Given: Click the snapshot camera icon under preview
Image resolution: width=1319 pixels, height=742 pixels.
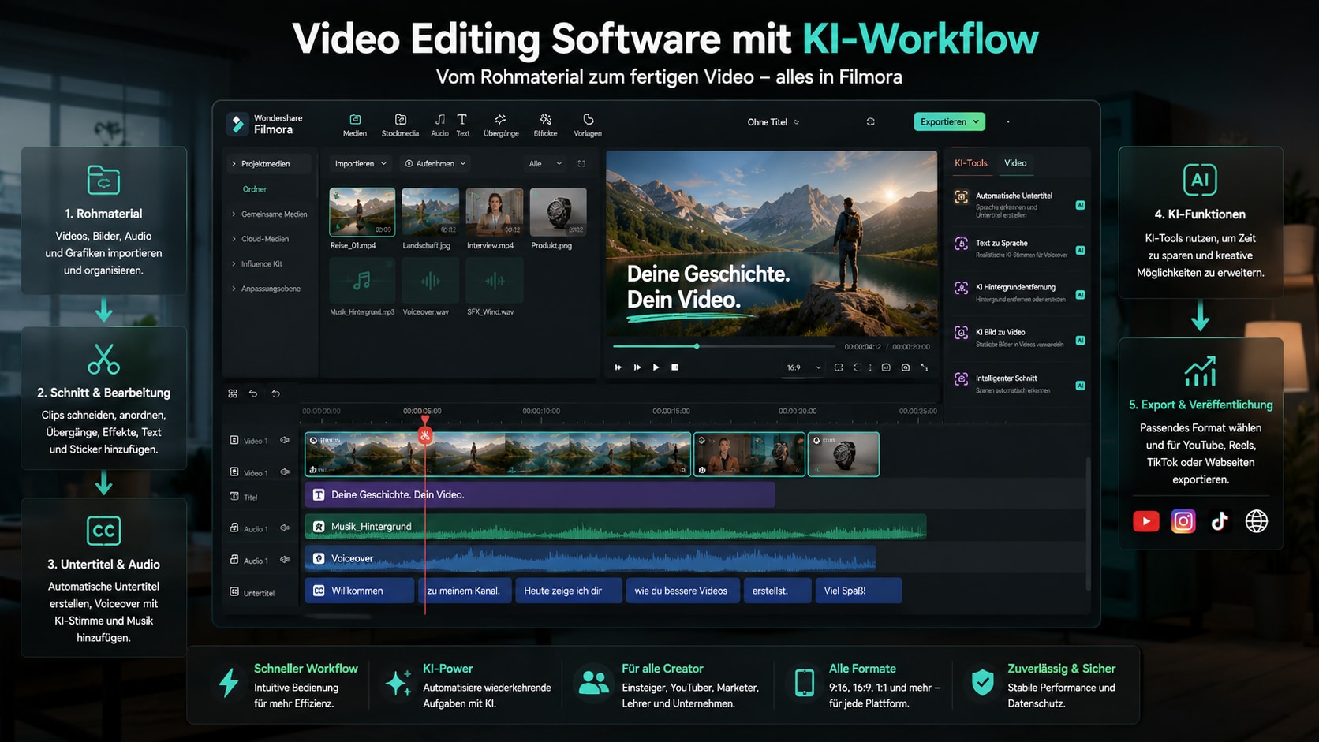Looking at the screenshot, I should (905, 367).
